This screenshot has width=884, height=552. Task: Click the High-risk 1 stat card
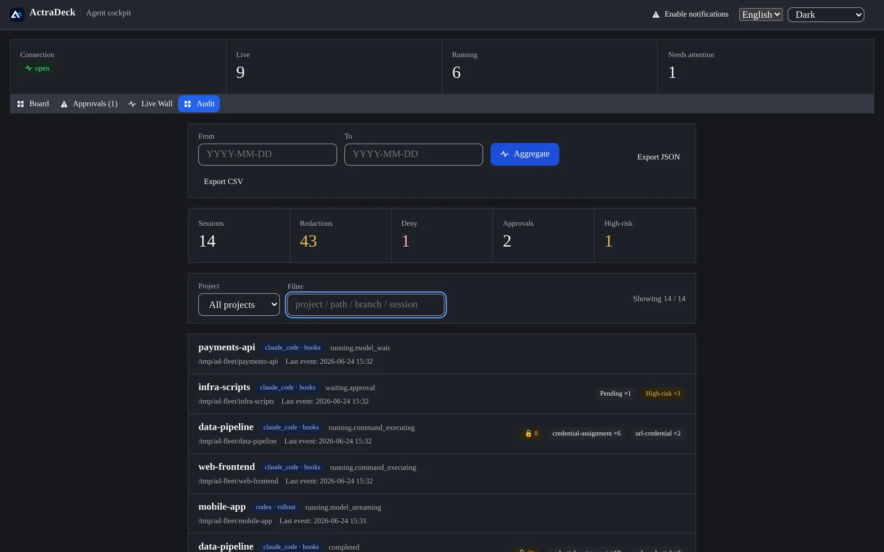pos(645,236)
